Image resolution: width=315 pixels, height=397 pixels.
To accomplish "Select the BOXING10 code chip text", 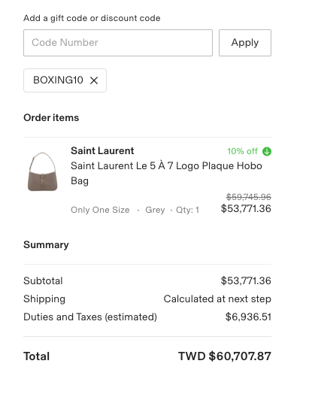I will [58, 80].
